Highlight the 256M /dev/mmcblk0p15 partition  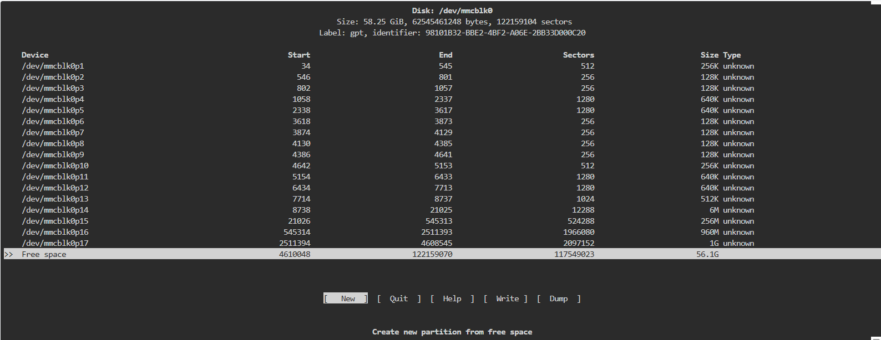pos(55,221)
